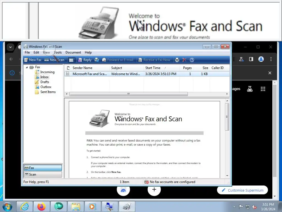This screenshot has width=282, height=212.
Task: Open the browser tab search chevron
Action: click(x=10, y=47)
